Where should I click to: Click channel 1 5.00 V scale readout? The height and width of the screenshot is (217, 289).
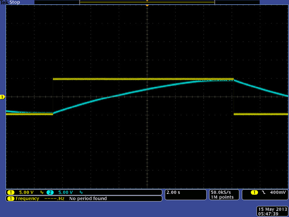(x=27, y=192)
